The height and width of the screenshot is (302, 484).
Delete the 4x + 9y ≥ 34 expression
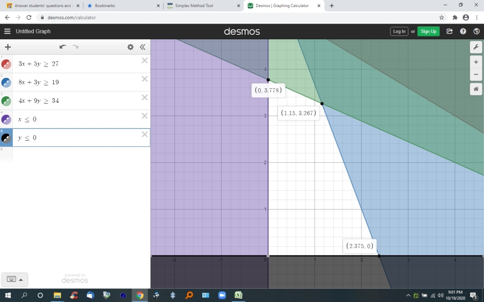145,97
